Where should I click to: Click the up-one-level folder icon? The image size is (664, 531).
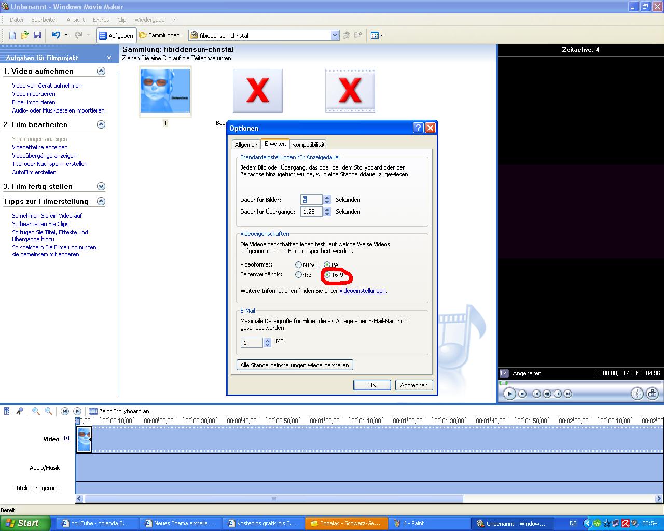click(347, 35)
